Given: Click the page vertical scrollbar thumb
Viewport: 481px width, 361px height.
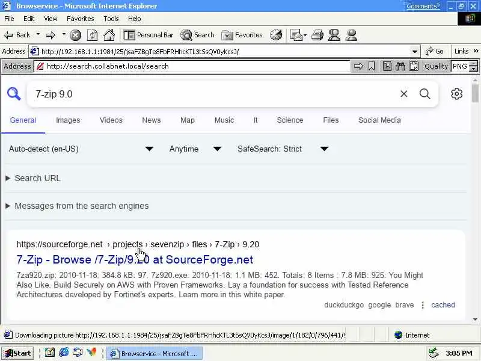Looking at the screenshot, I should (x=475, y=93).
